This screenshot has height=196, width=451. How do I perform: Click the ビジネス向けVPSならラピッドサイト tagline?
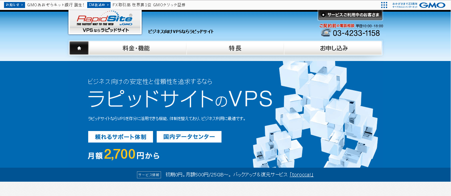click(x=181, y=32)
